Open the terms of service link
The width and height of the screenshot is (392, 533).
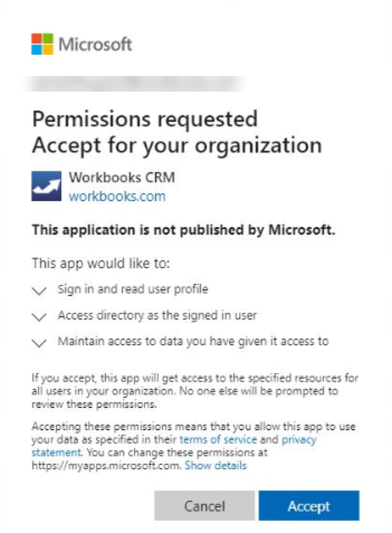click(218, 439)
